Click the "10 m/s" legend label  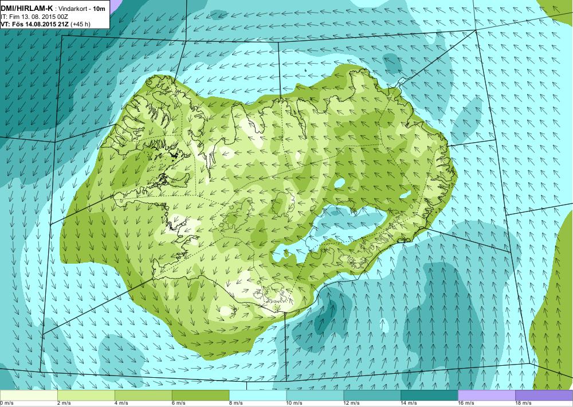click(295, 404)
